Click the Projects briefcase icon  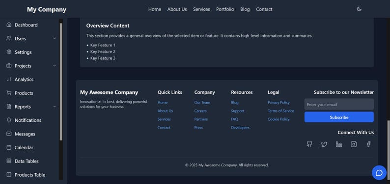[9, 66]
